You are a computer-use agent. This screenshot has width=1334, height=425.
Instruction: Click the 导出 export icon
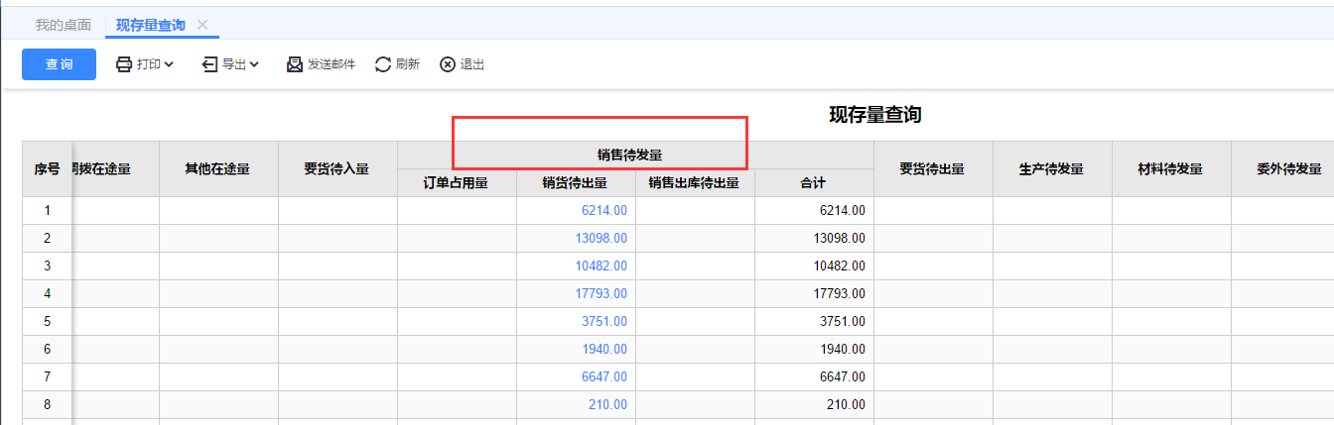[x=209, y=64]
